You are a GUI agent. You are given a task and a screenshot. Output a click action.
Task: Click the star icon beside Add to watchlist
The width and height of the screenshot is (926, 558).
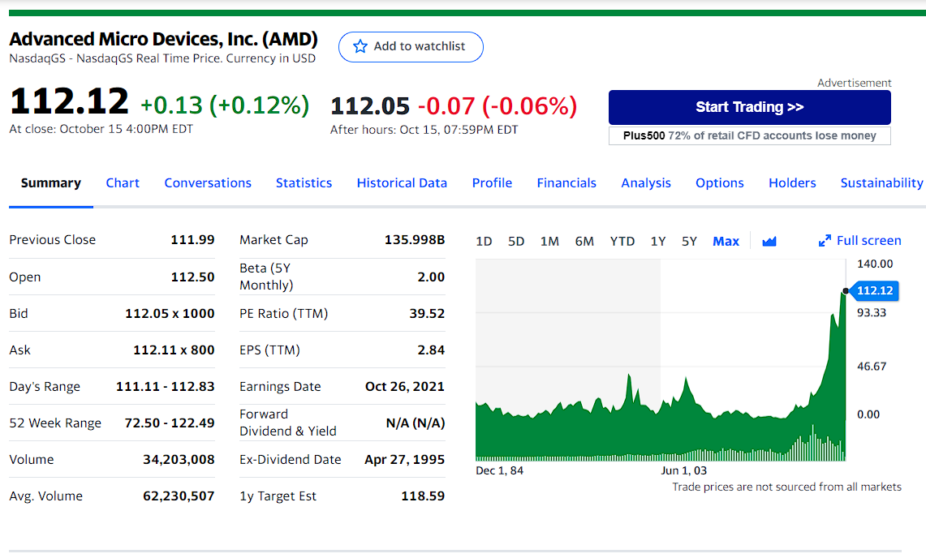[x=360, y=47]
